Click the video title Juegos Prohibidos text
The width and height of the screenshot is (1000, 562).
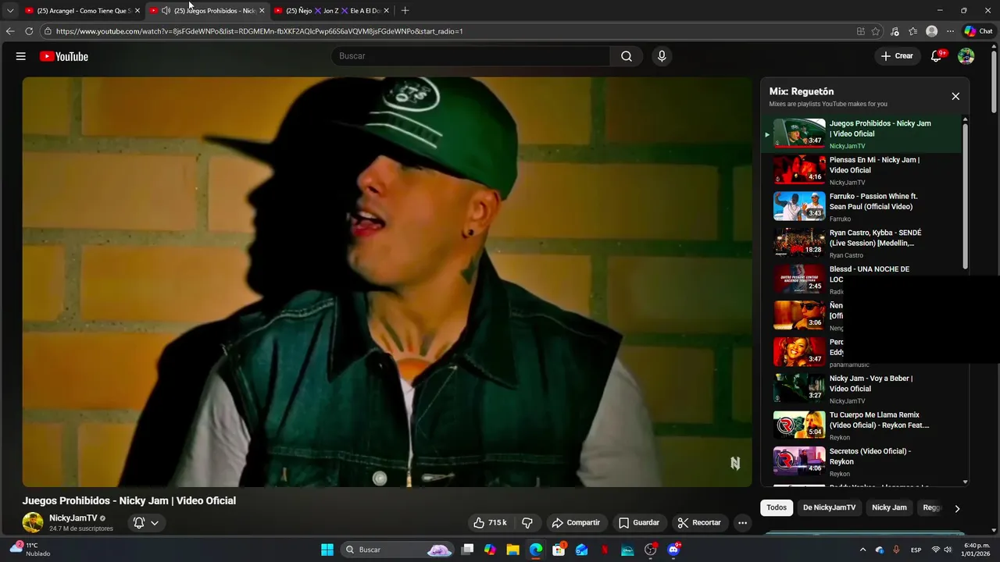129,500
